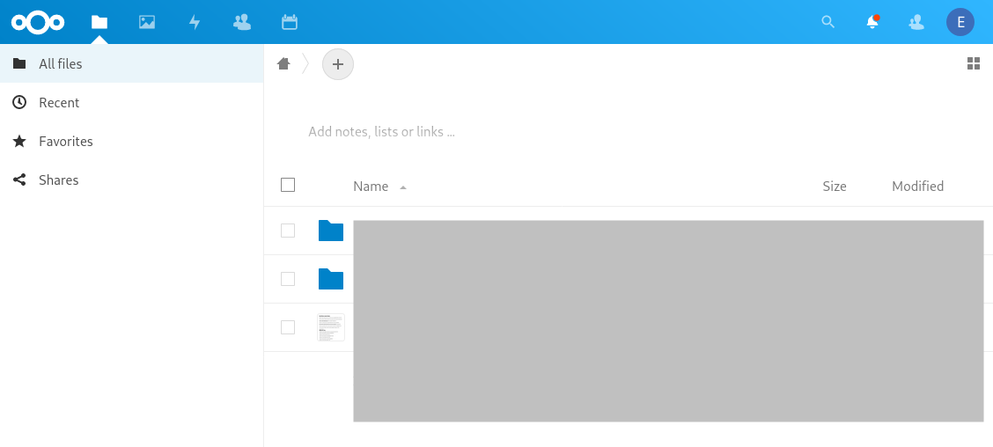Open Shares in sidebar
Image resolution: width=993 pixels, height=447 pixels.
[x=132, y=180]
